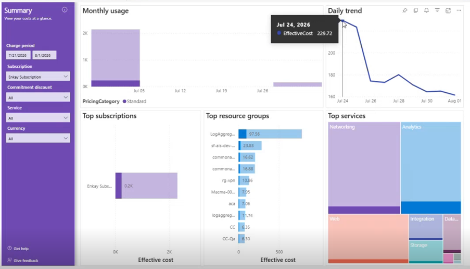This screenshot has height=269, width=470.
Task: Open Daily trend in focus mode
Action: pyautogui.click(x=448, y=10)
